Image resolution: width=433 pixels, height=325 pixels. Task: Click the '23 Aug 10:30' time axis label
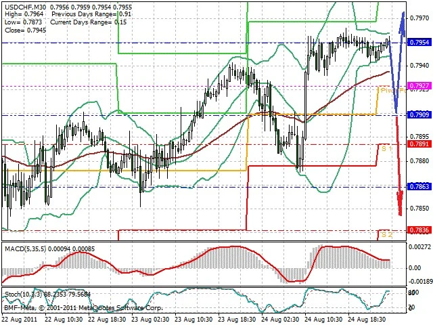[x=193, y=320]
